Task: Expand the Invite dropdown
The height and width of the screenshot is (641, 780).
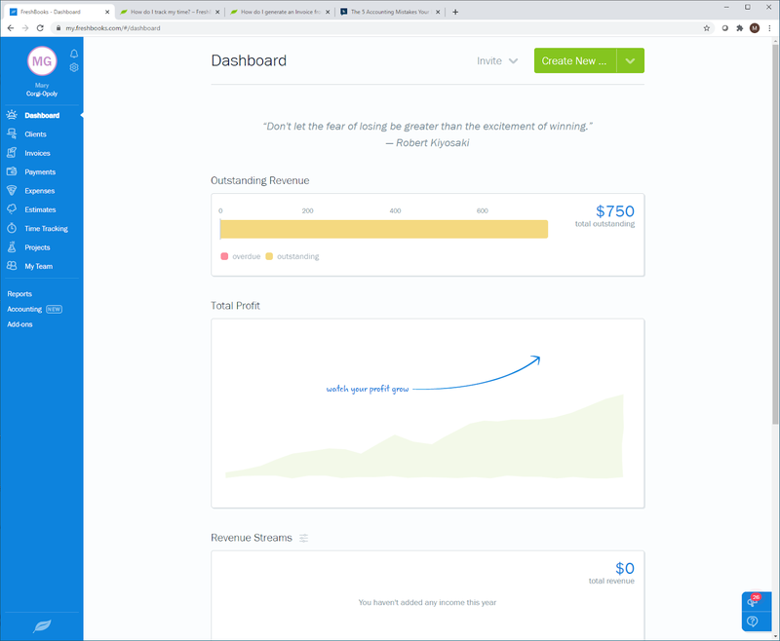Action: (x=497, y=60)
